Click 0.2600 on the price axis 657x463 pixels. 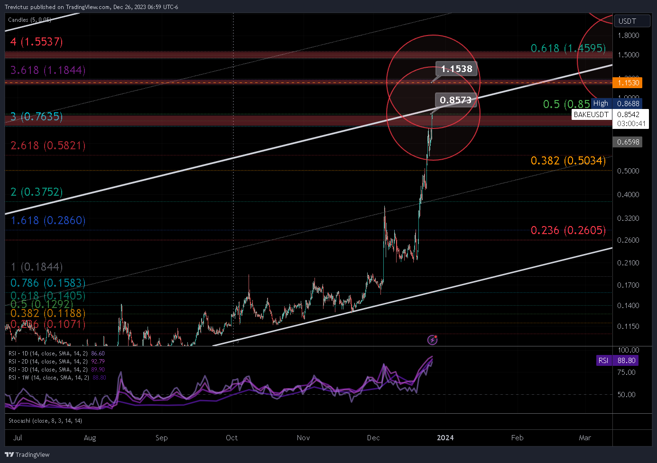coord(628,240)
